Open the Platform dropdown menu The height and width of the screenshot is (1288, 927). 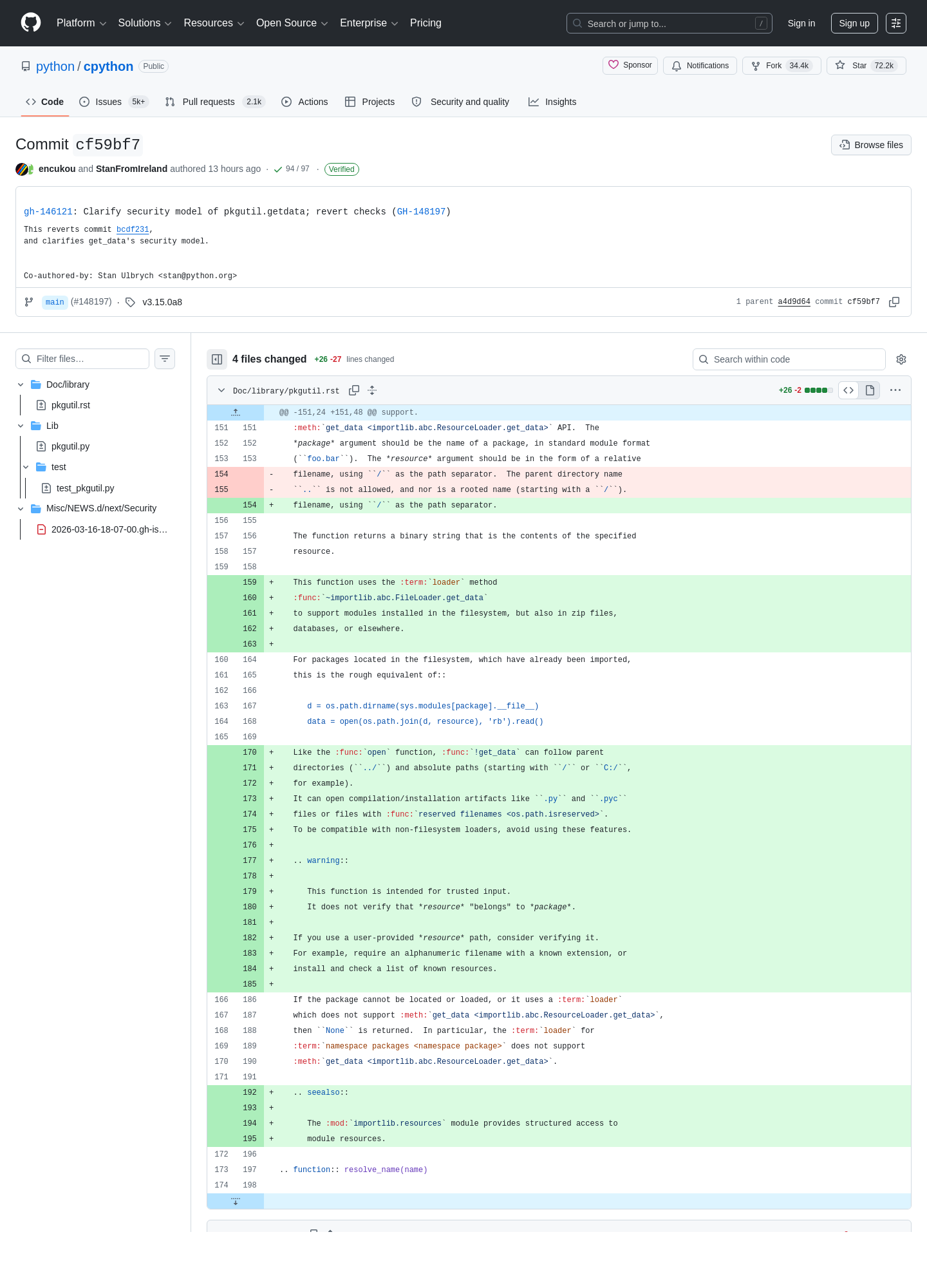point(81,23)
